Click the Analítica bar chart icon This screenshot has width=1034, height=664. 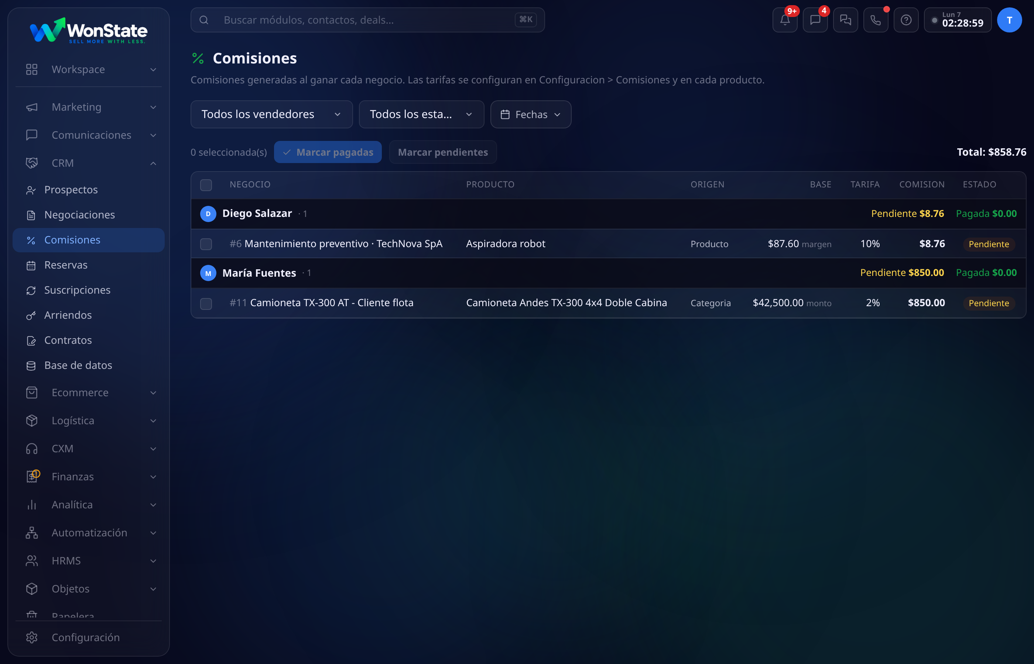click(32, 505)
